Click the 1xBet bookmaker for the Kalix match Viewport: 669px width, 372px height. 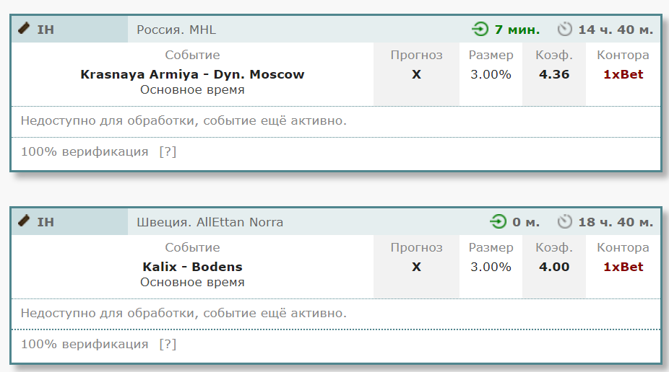point(623,267)
